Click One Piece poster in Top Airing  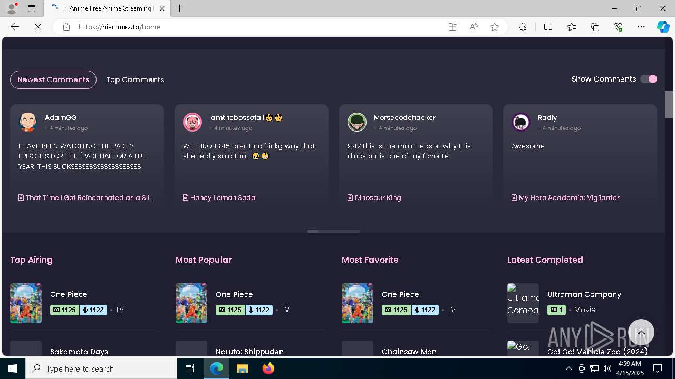26,303
